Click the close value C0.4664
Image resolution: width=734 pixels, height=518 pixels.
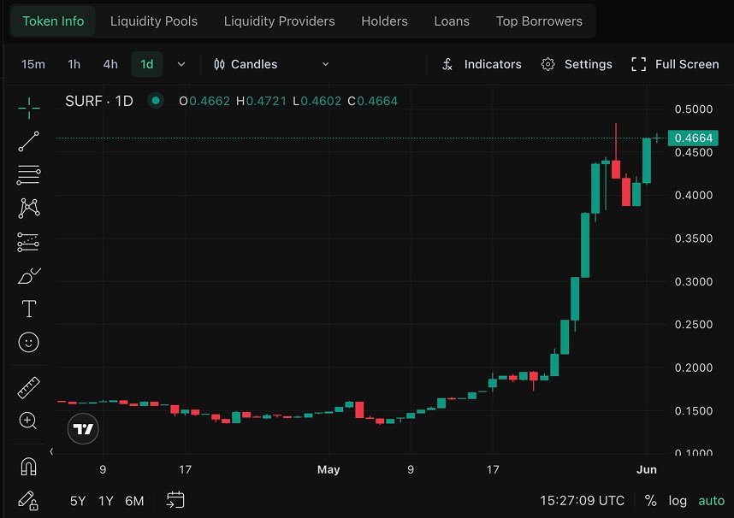click(373, 101)
